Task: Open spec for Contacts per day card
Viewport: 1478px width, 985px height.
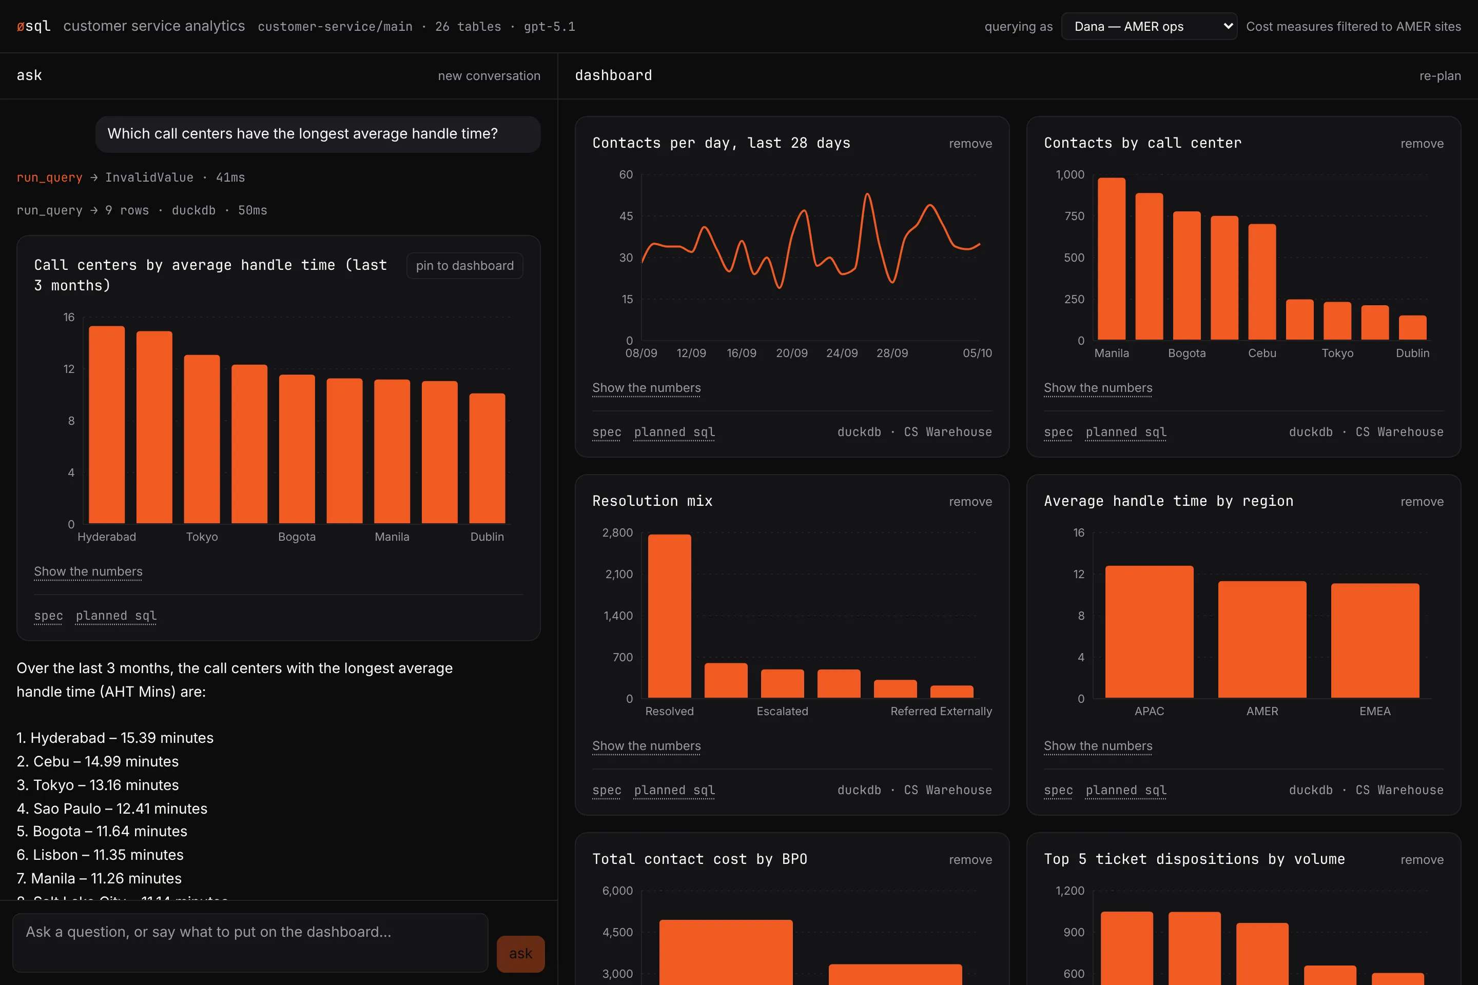Action: point(607,432)
